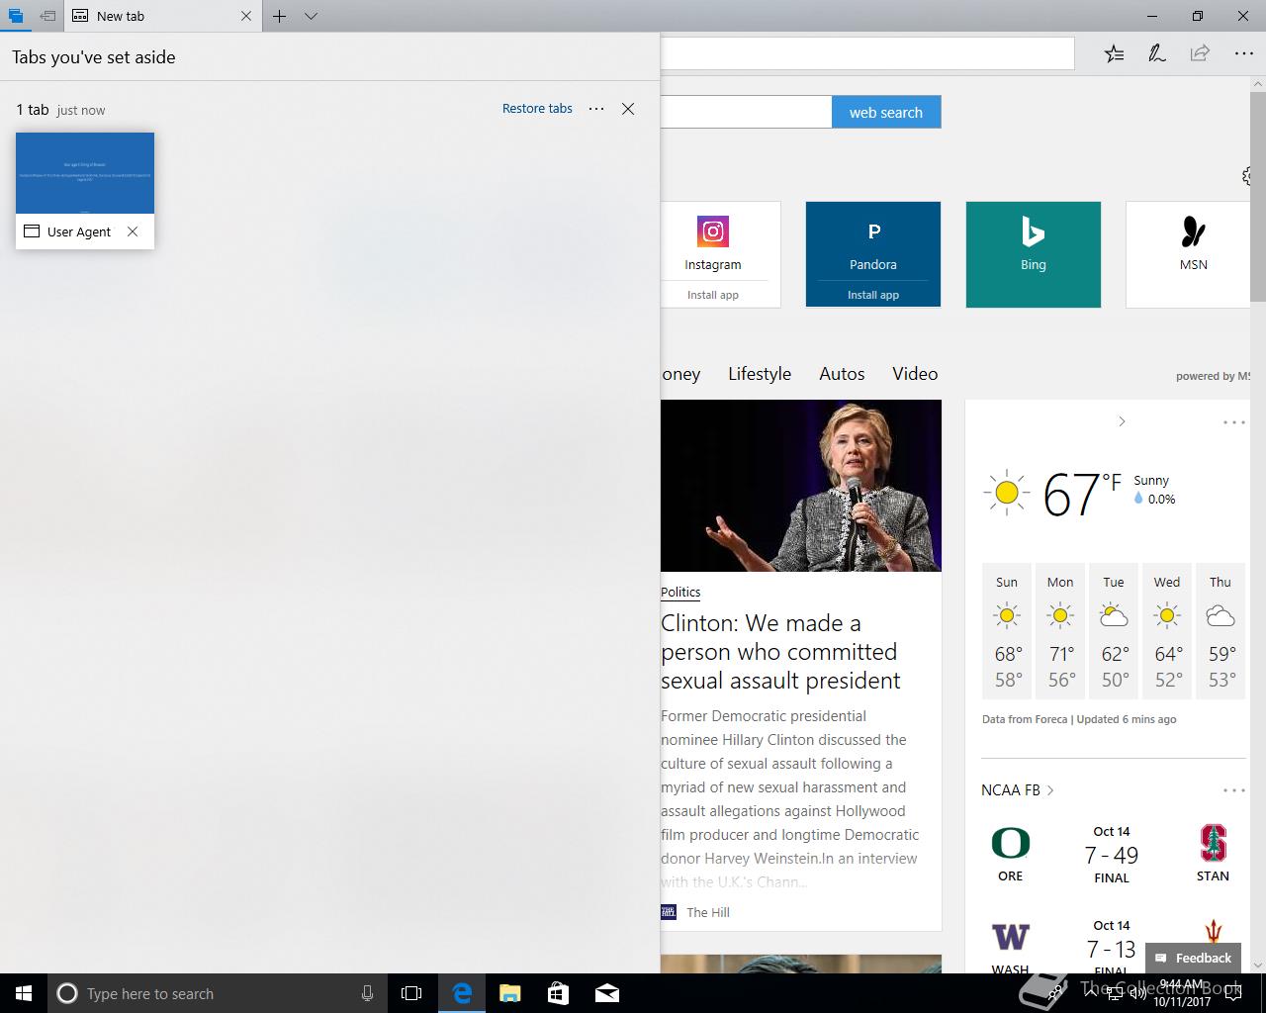Select Thursday forecast column

coord(1221,631)
